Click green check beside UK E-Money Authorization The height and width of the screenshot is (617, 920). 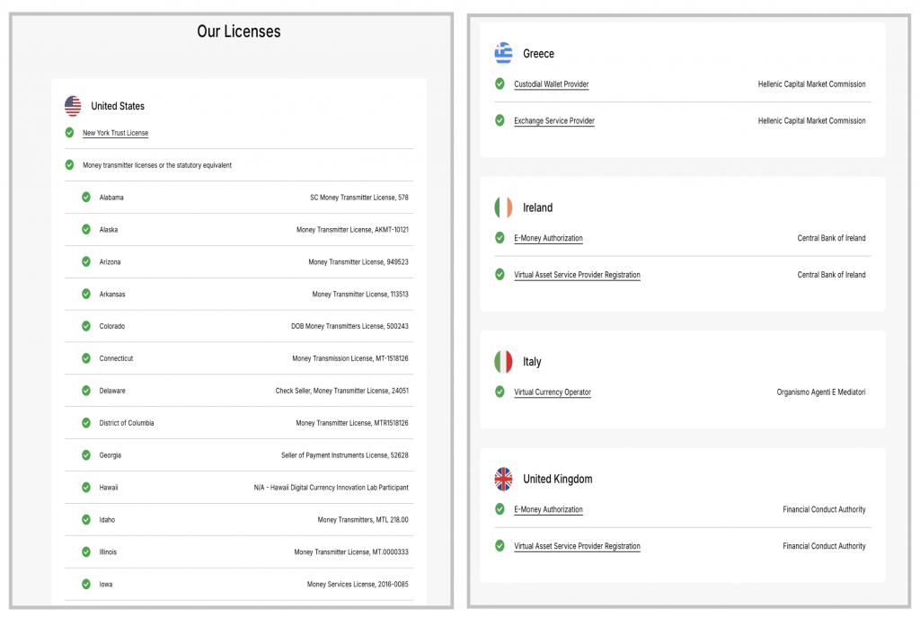(500, 509)
